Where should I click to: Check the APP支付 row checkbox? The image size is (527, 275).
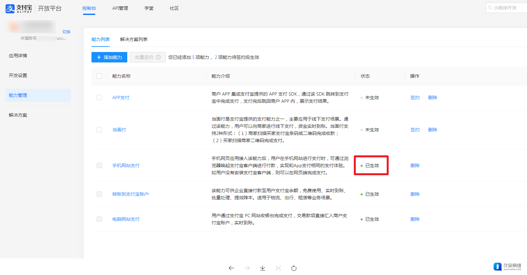99,98
